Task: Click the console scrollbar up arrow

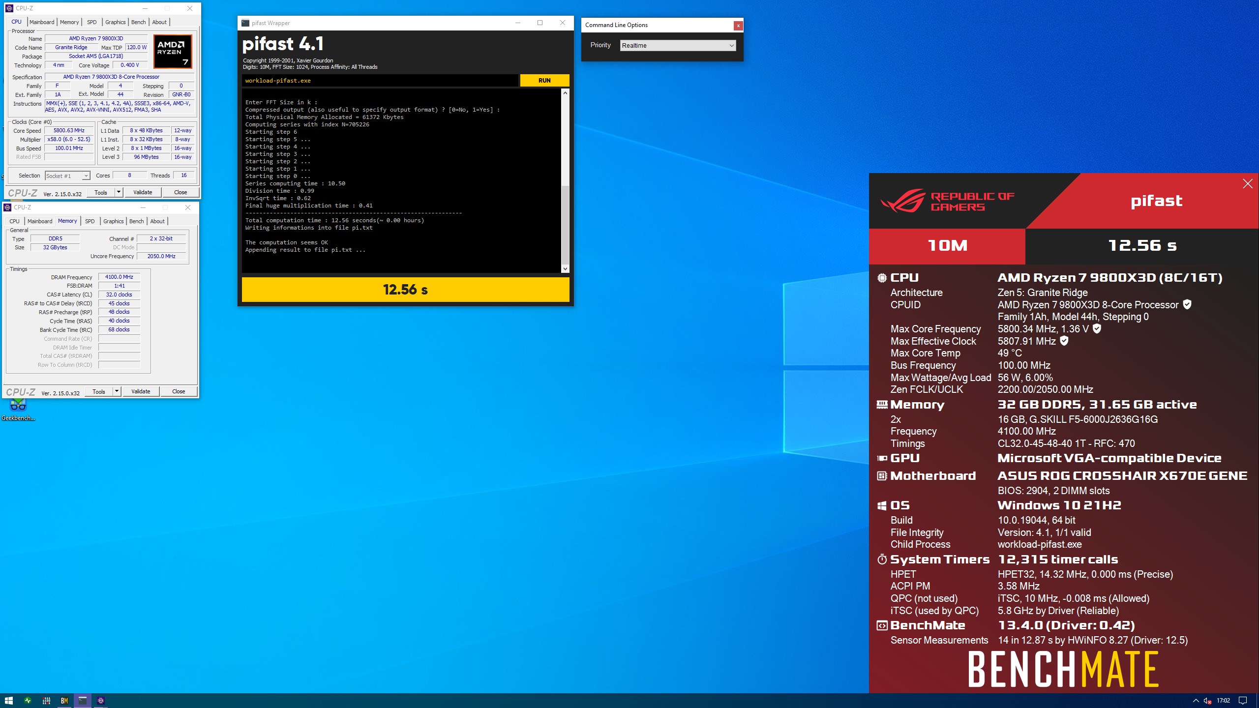Action: point(565,93)
